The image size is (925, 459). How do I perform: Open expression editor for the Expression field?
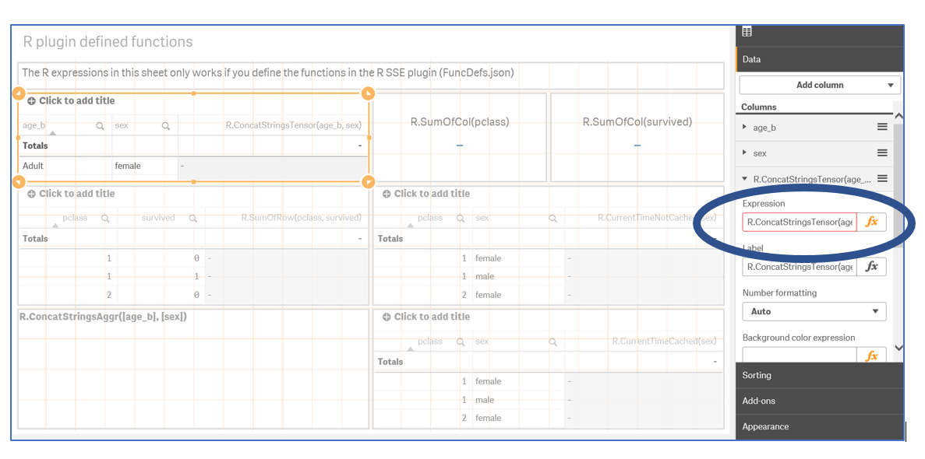(871, 222)
